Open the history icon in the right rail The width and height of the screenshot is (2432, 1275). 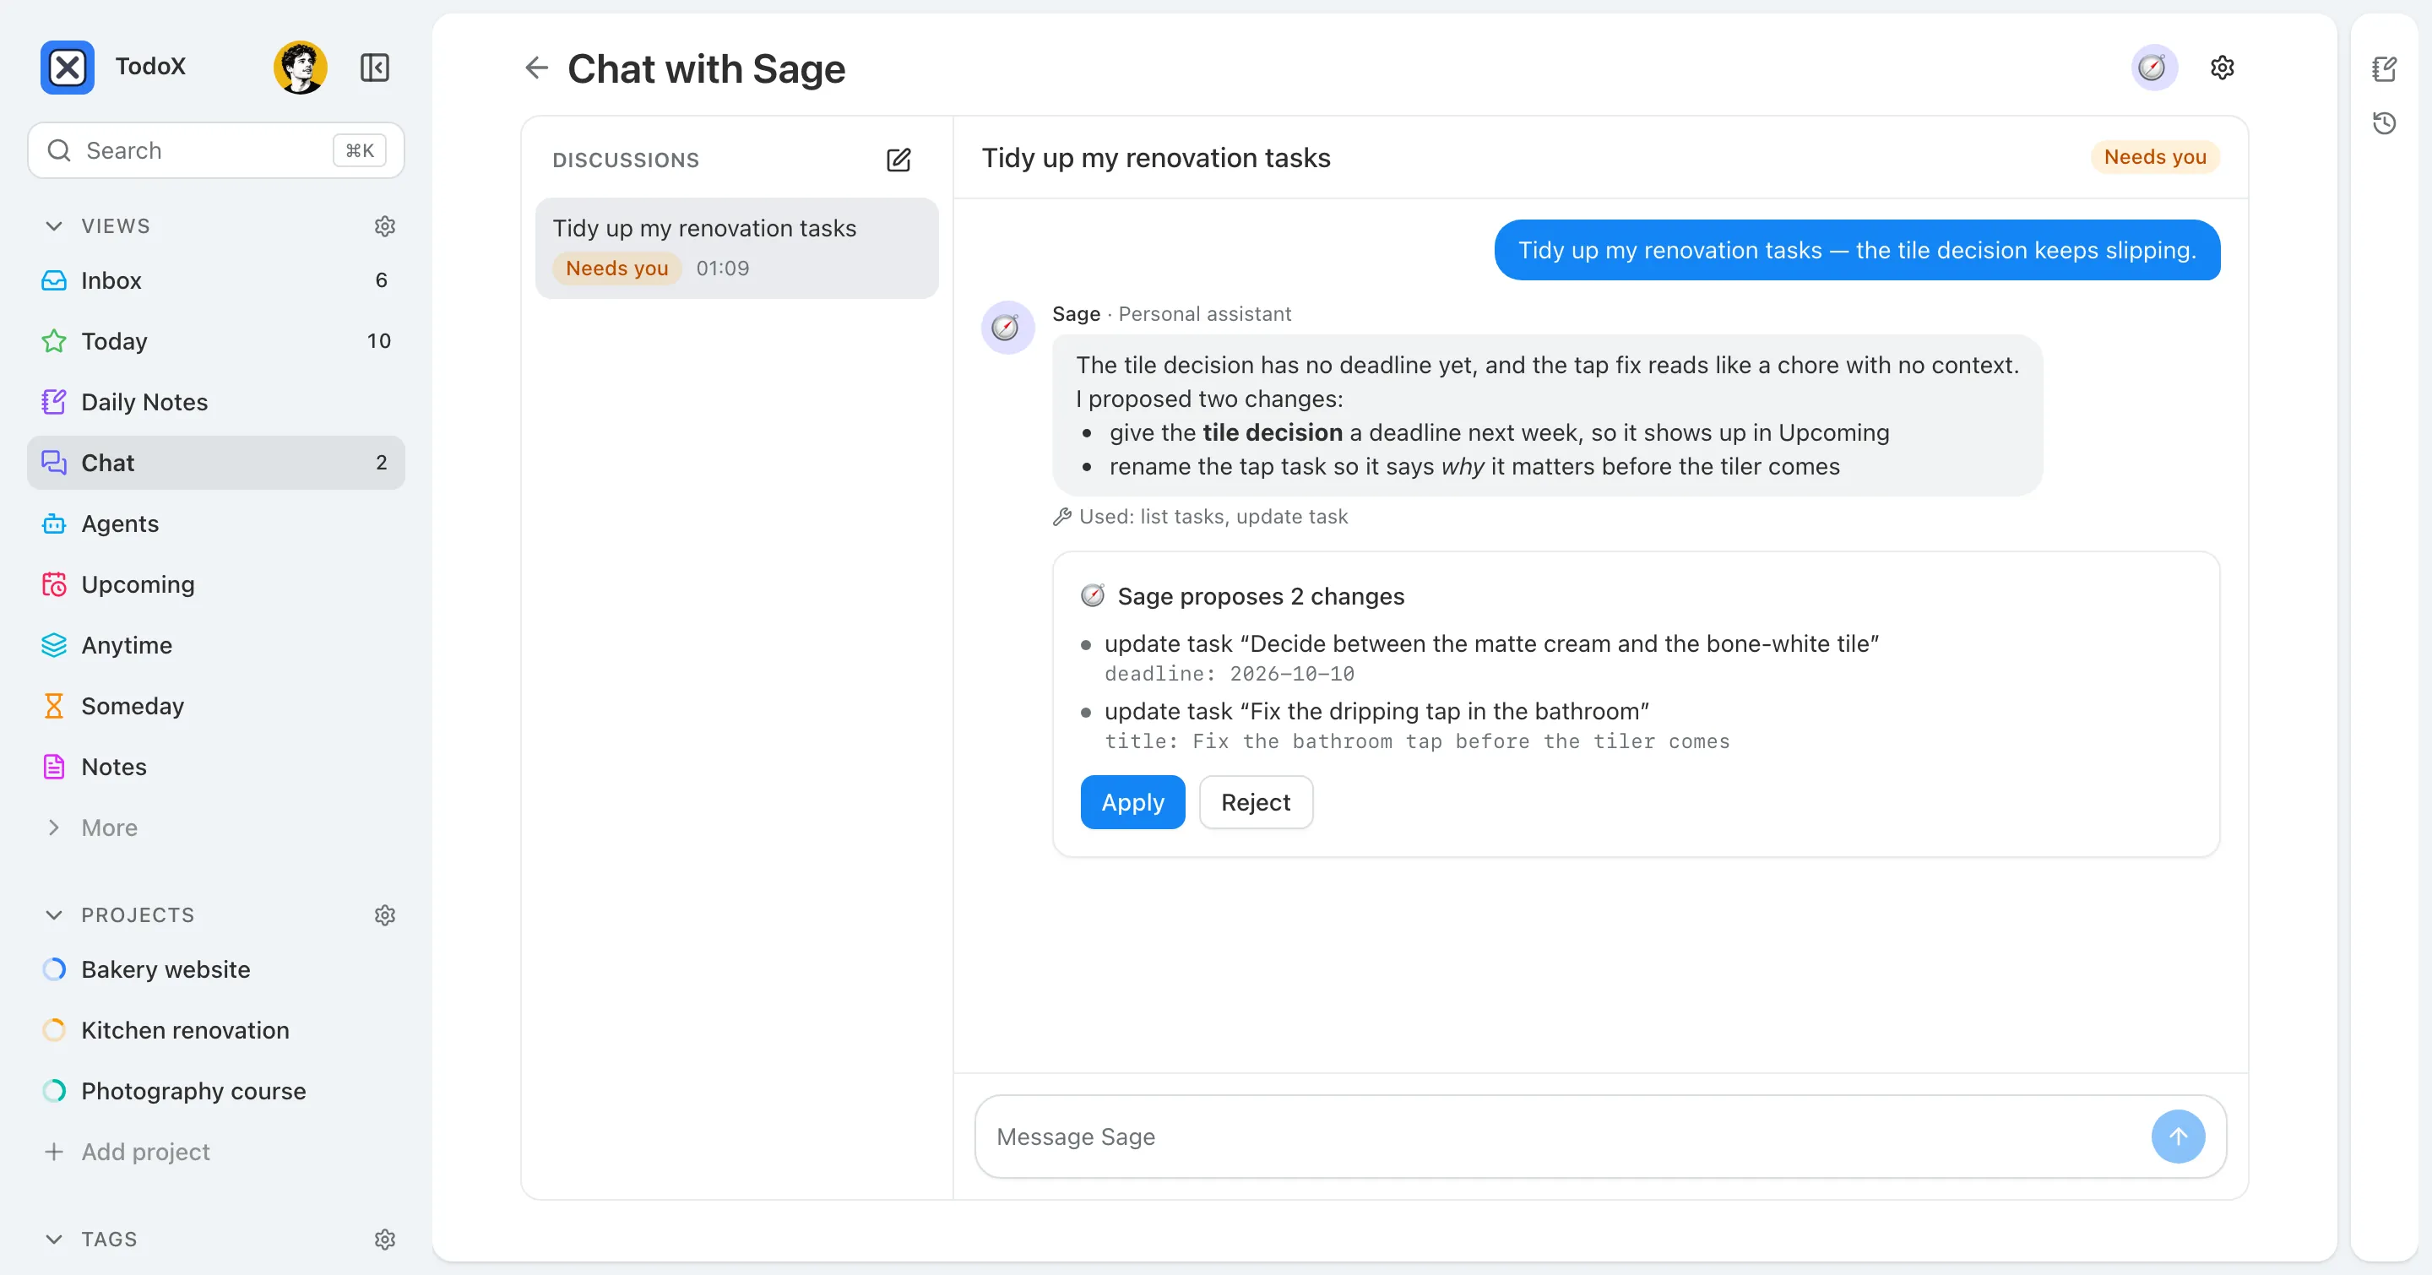pyautogui.click(x=2384, y=122)
